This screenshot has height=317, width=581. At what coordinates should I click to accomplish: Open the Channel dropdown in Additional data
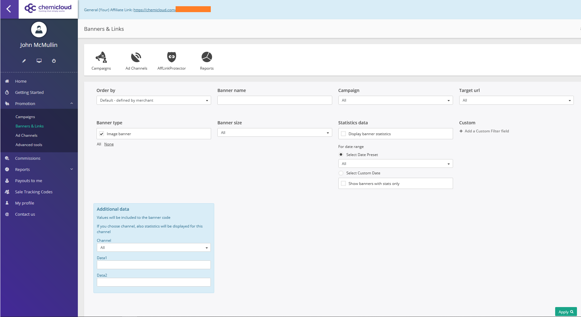tap(154, 248)
